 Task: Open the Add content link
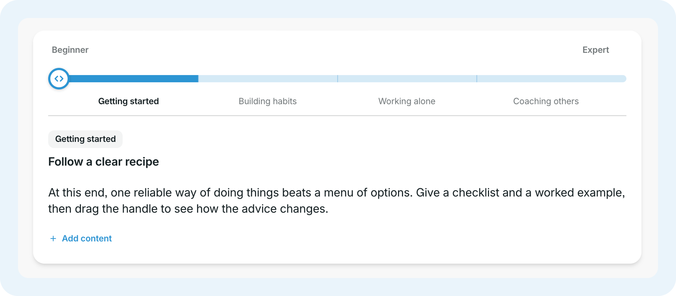pyautogui.click(x=81, y=239)
